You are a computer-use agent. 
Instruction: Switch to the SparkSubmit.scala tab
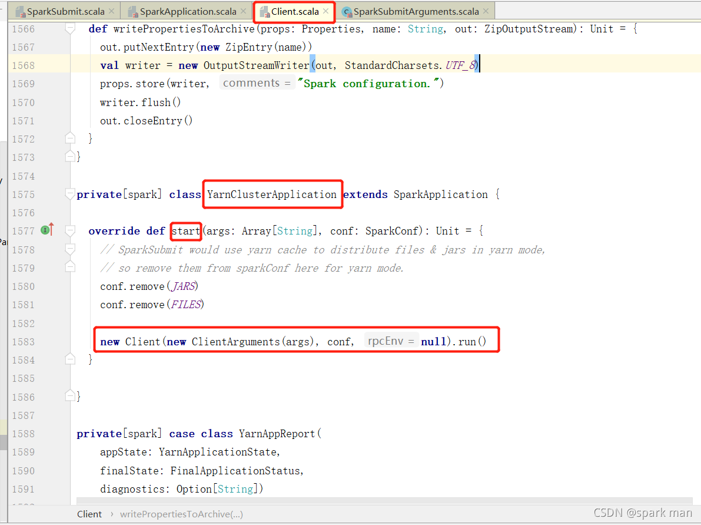point(65,12)
